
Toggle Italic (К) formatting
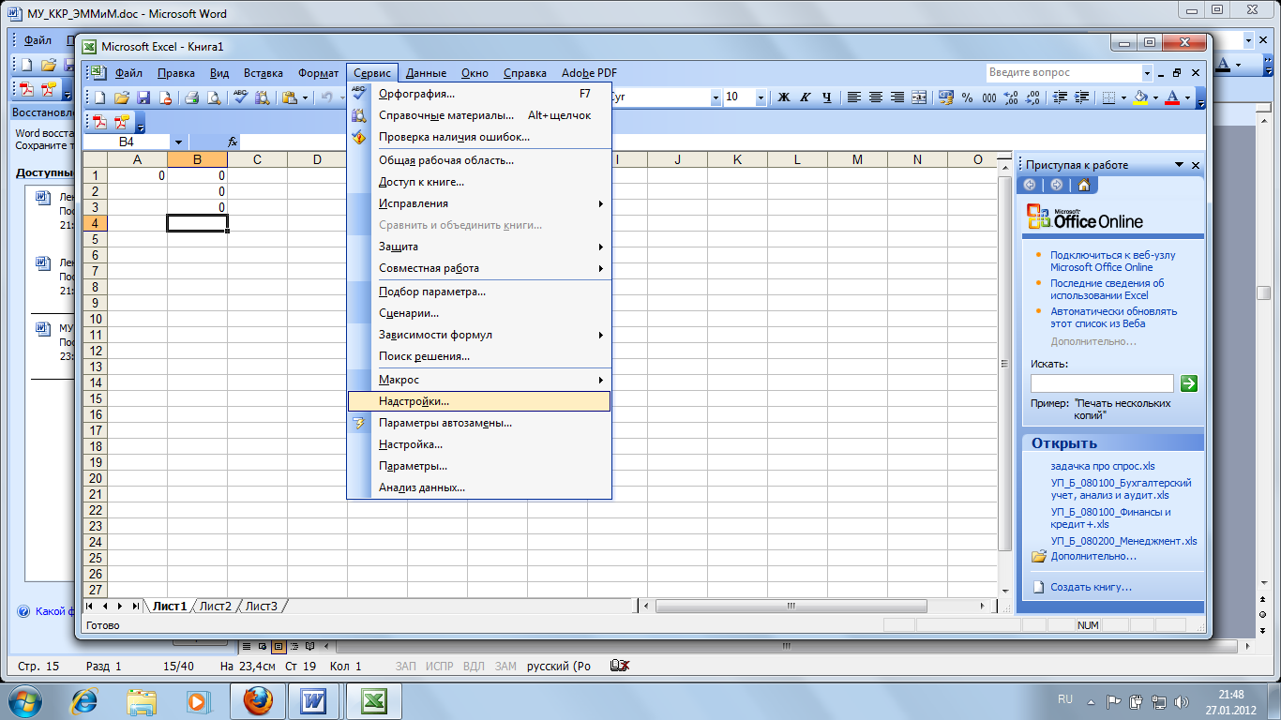pyautogui.click(x=806, y=97)
